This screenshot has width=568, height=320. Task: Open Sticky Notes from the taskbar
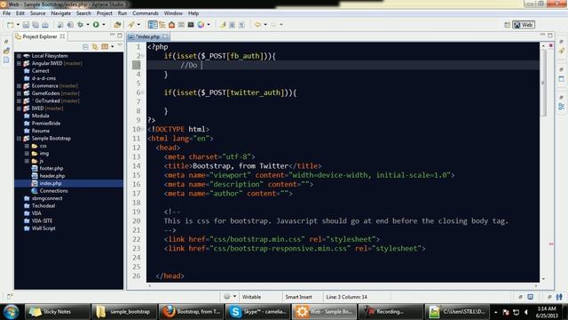tap(57, 312)
